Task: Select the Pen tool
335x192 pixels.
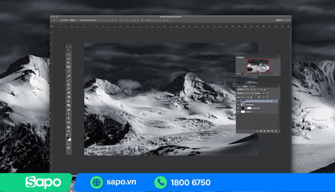Action: pos(68,109)
